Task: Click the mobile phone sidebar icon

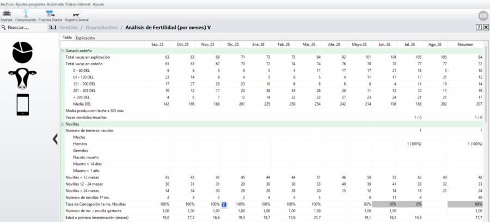Action: [x=23, y=104]
